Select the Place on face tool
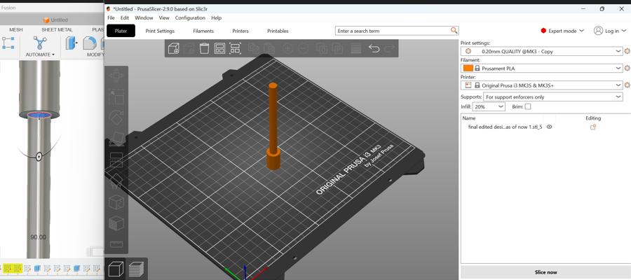This screenshot has height=280, width=631. tap(116, 139)
